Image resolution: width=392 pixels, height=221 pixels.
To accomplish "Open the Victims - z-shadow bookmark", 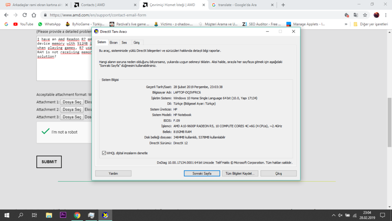I will pos(173,24).
